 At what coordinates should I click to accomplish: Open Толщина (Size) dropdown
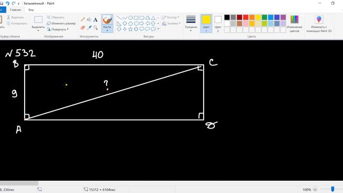pos(191,24)
